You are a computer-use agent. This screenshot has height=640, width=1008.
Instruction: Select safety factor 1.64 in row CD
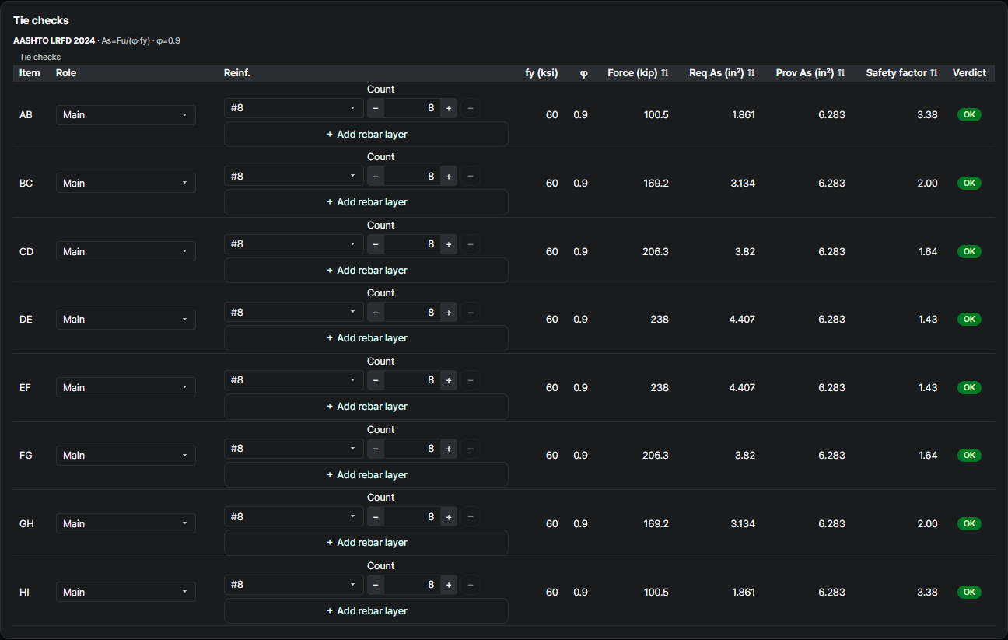[x=927, y=252]
